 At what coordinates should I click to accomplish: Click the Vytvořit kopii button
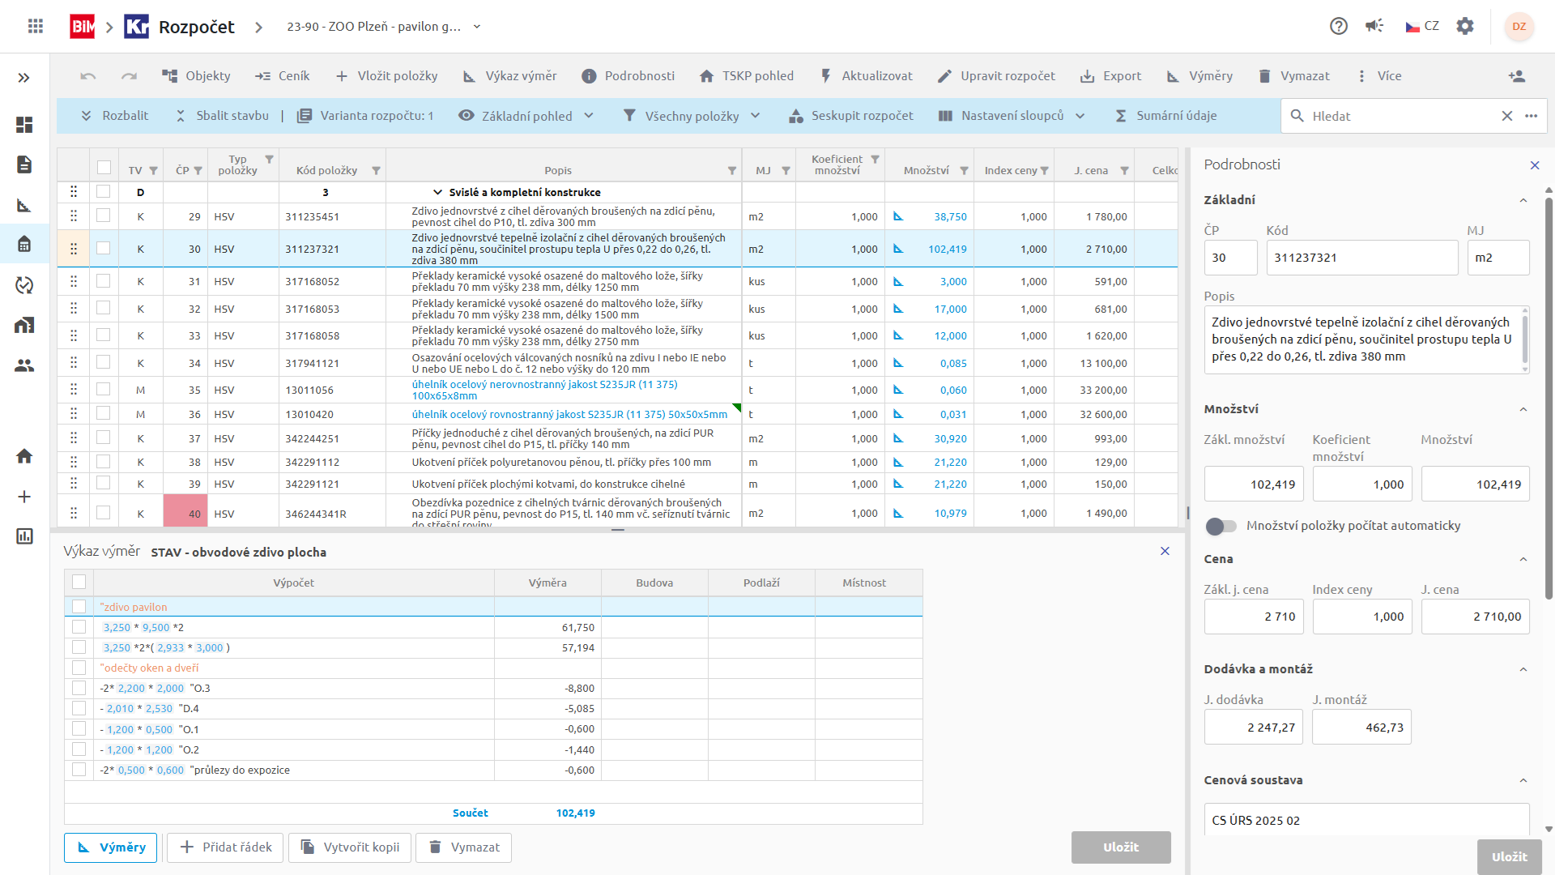tap(350, 847)
